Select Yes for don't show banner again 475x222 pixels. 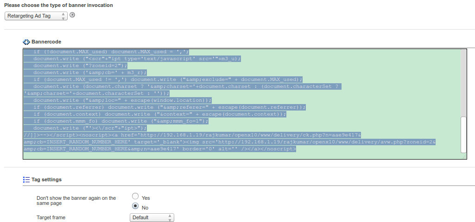[135, 196]
